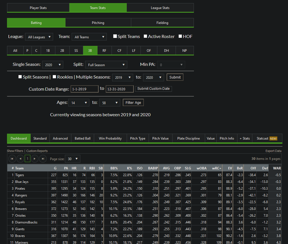Open the Advanced stats tab
Image resolution: width=288 pixels, height=244 pixels.
pos(60,138)
